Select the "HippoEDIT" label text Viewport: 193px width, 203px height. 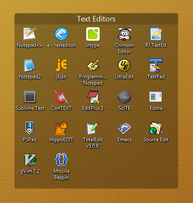(x=61, y=140)
